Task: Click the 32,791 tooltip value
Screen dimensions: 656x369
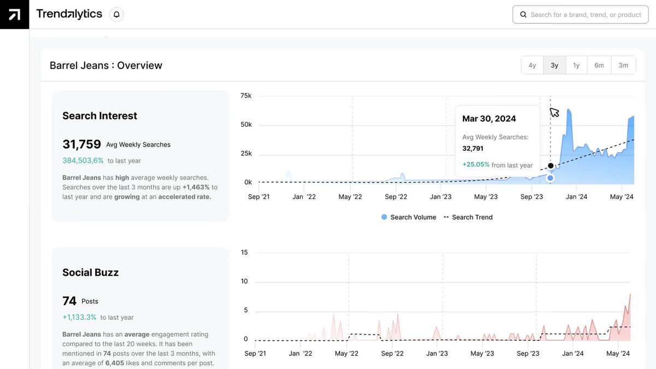Action: tap(473, 148)
